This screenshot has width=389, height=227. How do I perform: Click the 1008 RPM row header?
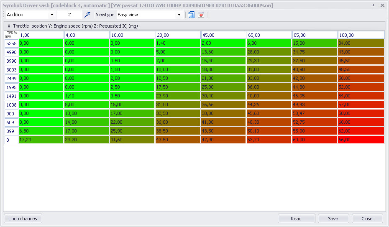pos(11,105)
